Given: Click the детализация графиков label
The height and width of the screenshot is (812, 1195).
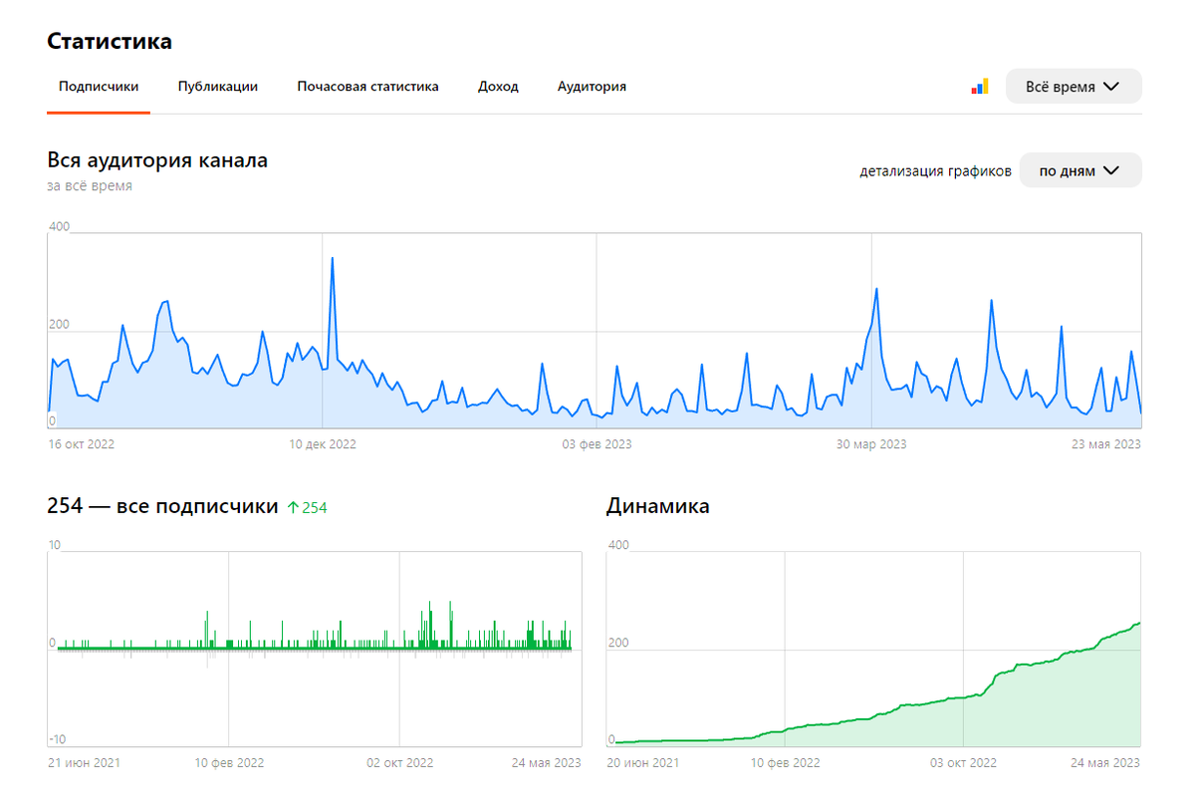Looking at the screenshot, I should 937,170.
